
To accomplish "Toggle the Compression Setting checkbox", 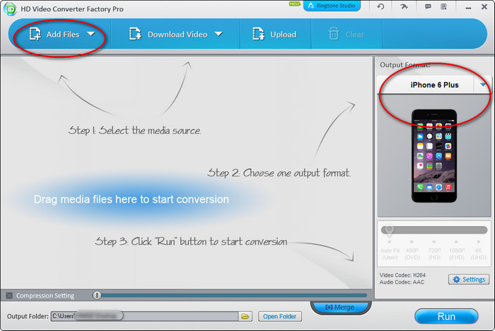I will point(9,296).
